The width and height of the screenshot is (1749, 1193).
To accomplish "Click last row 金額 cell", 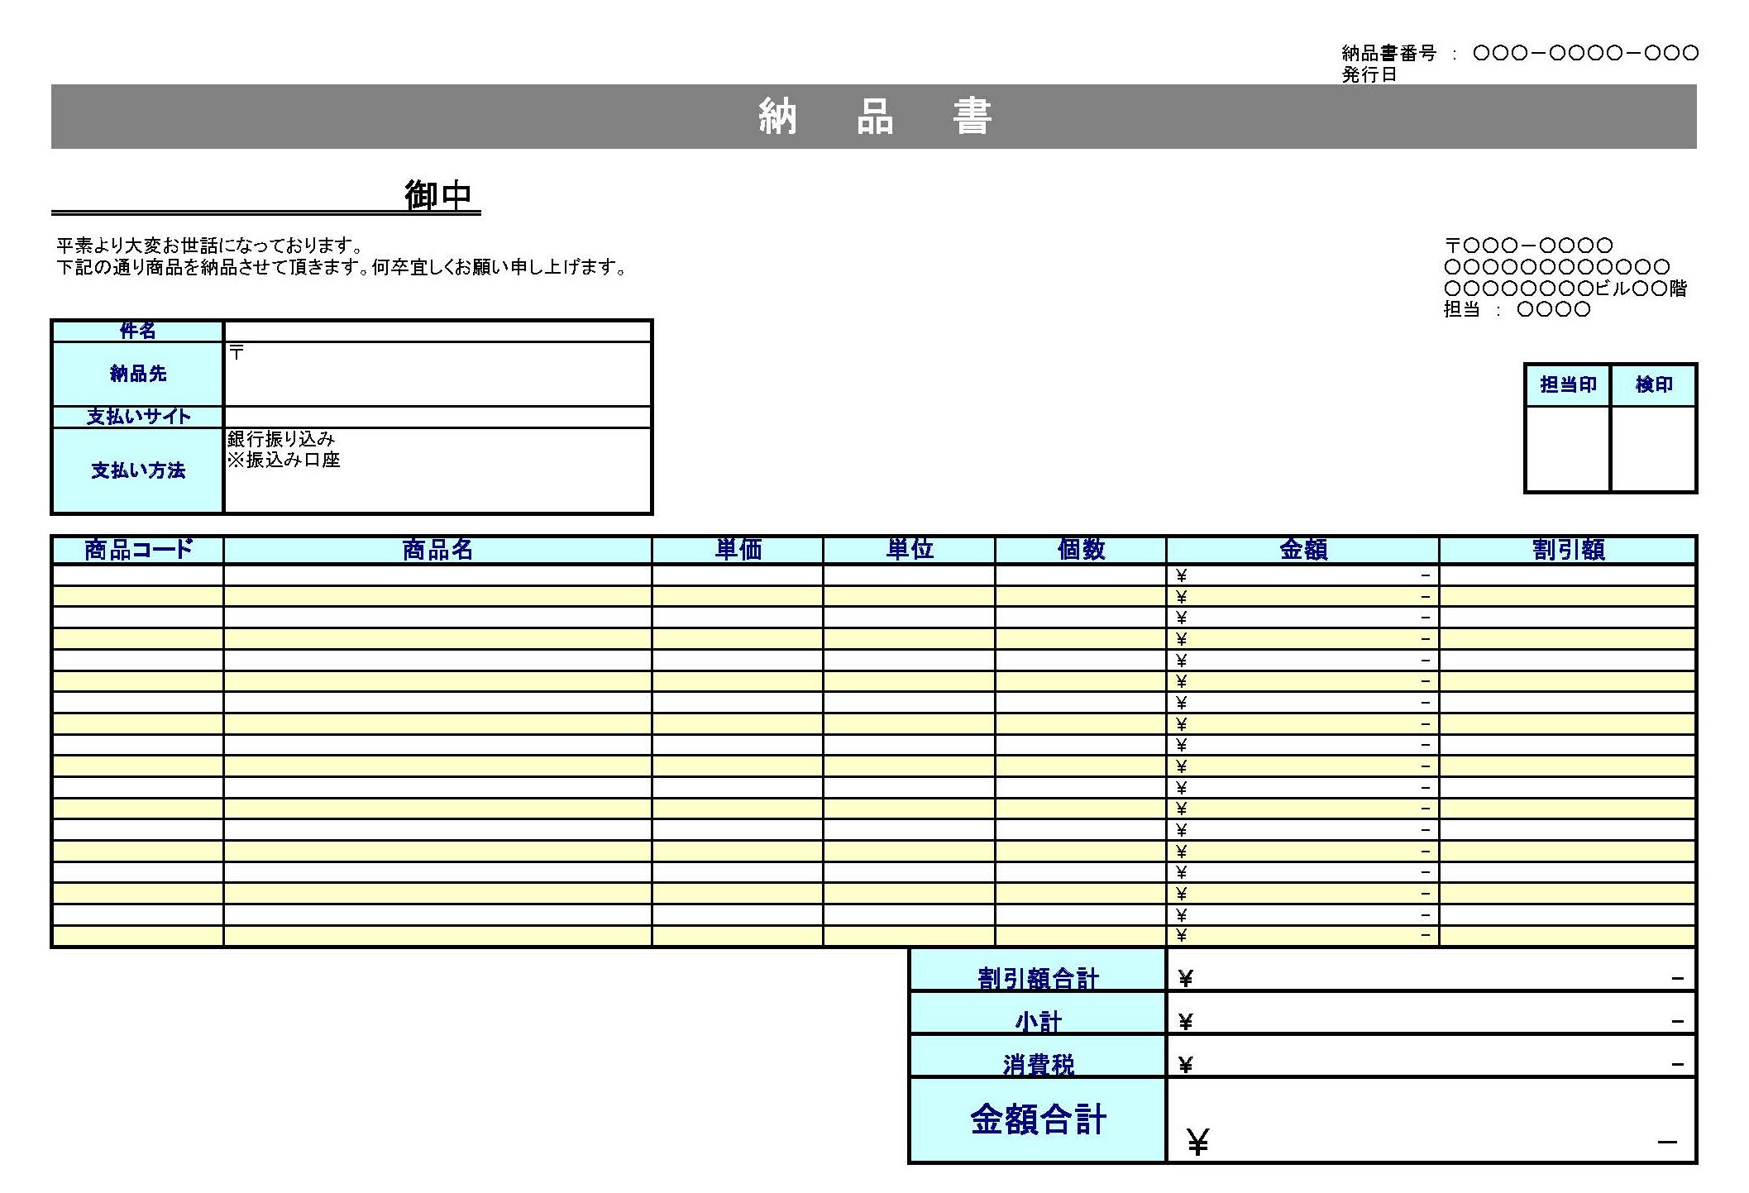I will coord(1303,936).
